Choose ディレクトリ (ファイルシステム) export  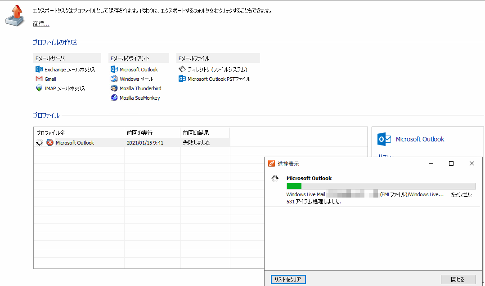217,70
